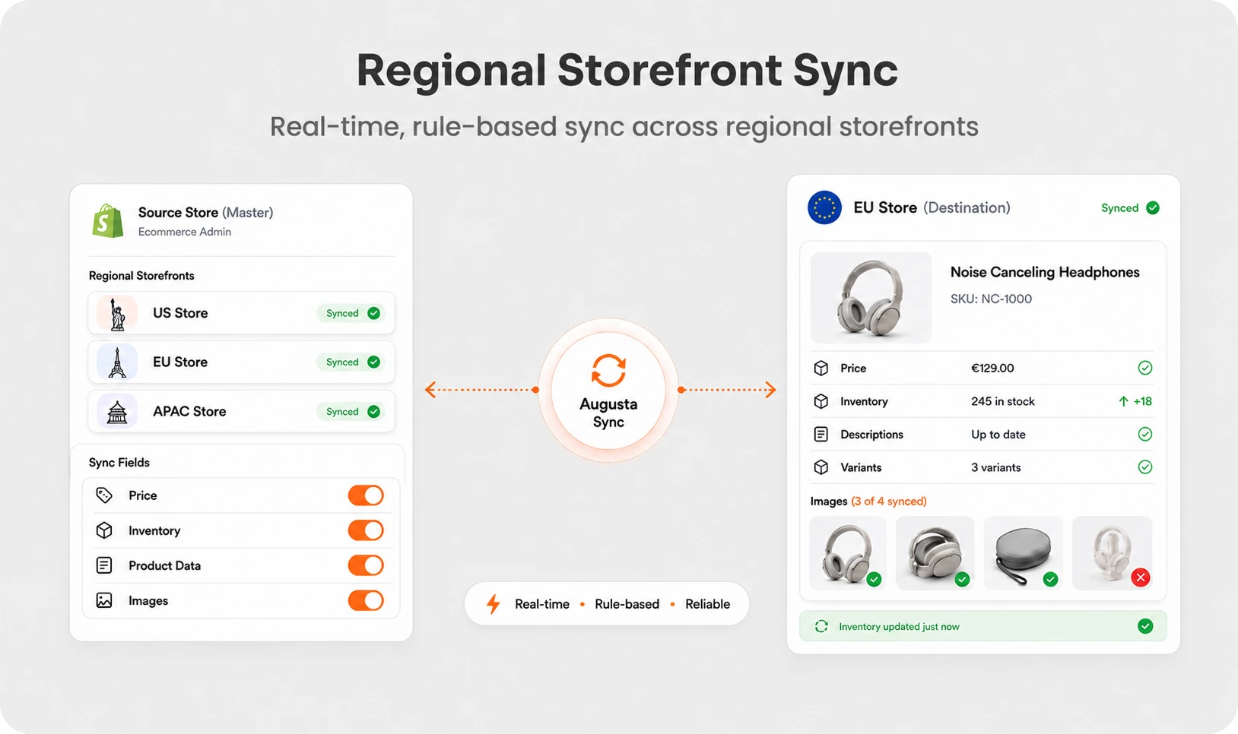Click the €129.00 price value
This screenshot has width=1238, height=734.
coord(992,368)
